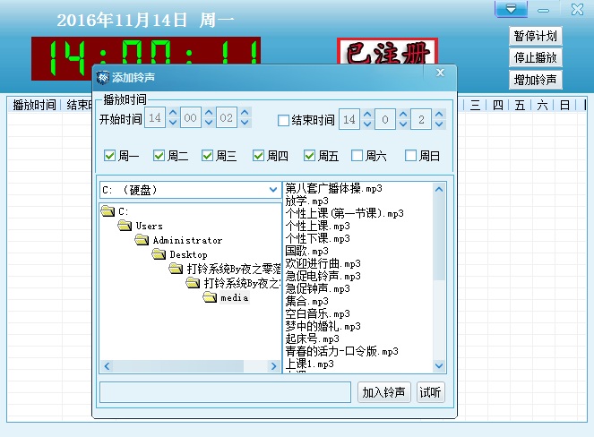This screenshot has height=437, width=594.
Task: Open the blue drop-down arrow menu at top right
Action: 510,10
